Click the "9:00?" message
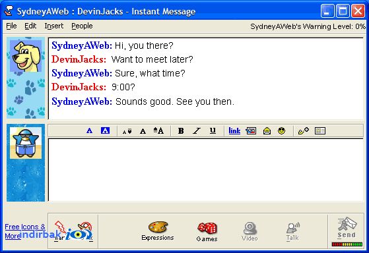 (123, 87)
